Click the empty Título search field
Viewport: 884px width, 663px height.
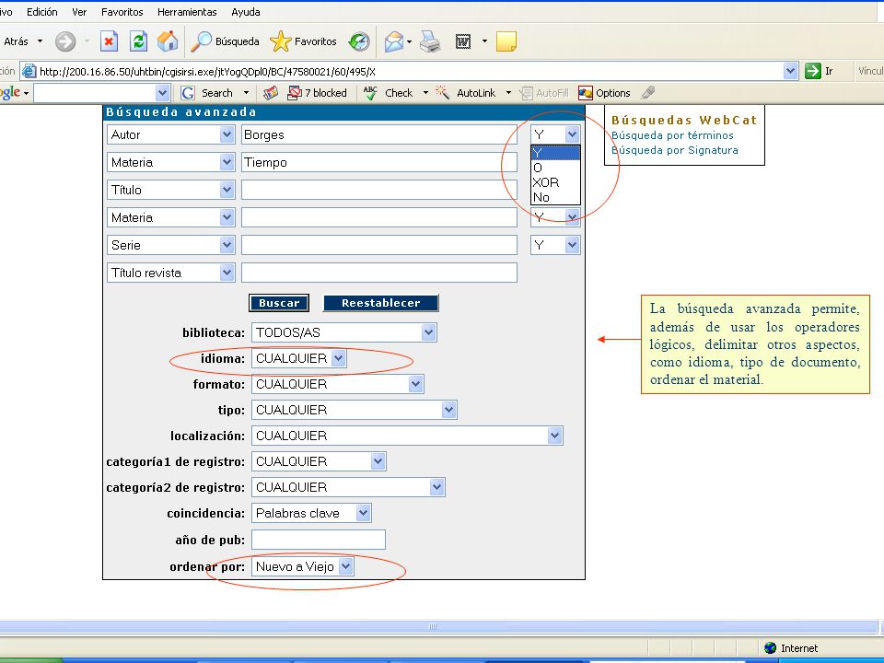pyautogui.click(x=378, y=190)
